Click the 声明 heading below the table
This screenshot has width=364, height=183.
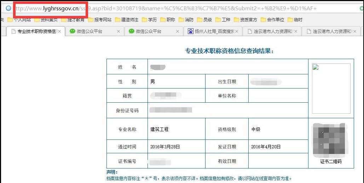(x=112, y=172)
